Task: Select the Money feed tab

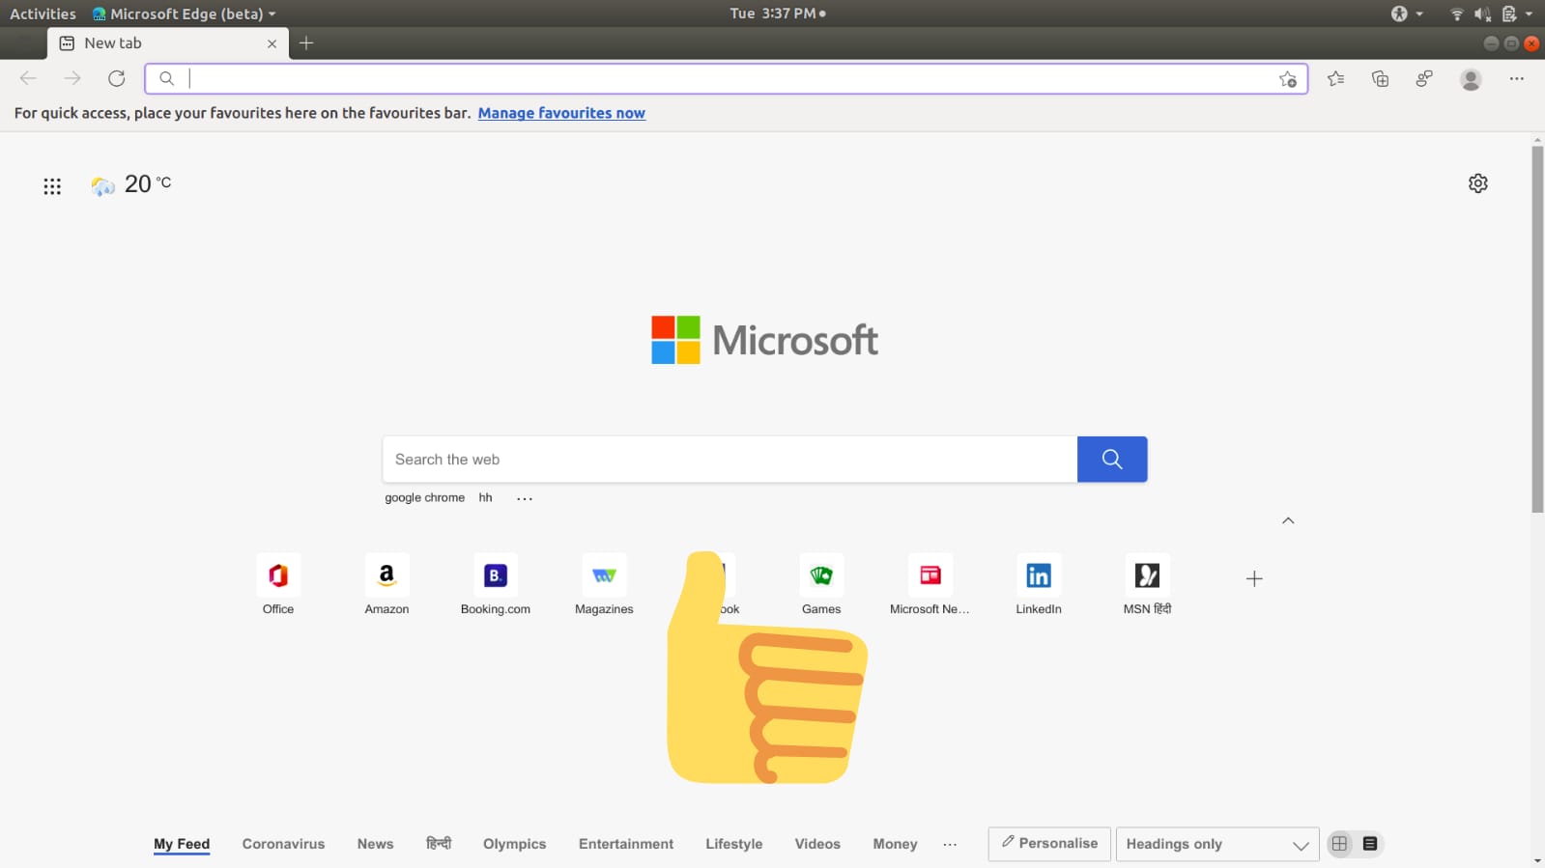Action: [895, 844]
